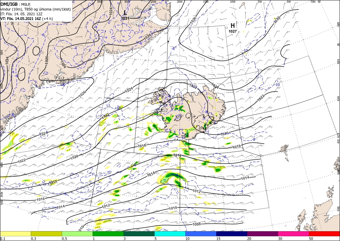Select the 1021 pressure value under L
The image size is (340, 241).
tap(125, 18)
